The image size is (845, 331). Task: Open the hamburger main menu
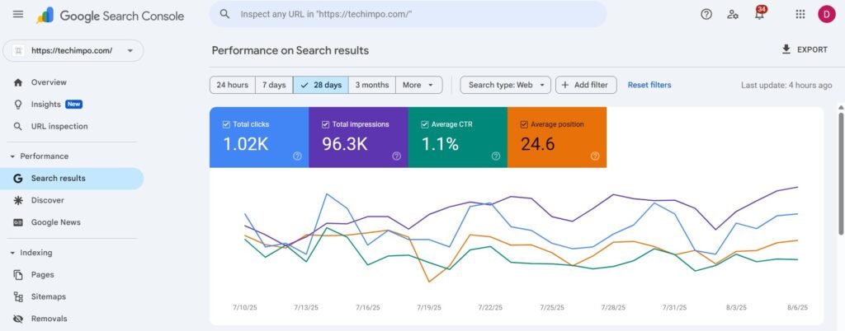(18, 14)
